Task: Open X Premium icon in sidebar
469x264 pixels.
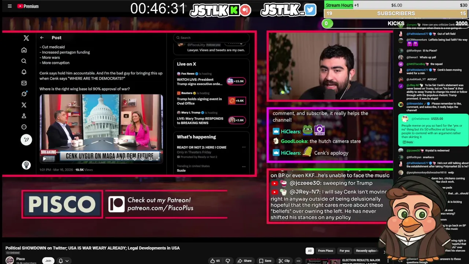Action: click(x=24, y=105)
